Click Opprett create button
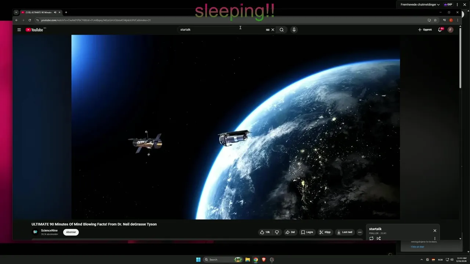 coord(425,30)
